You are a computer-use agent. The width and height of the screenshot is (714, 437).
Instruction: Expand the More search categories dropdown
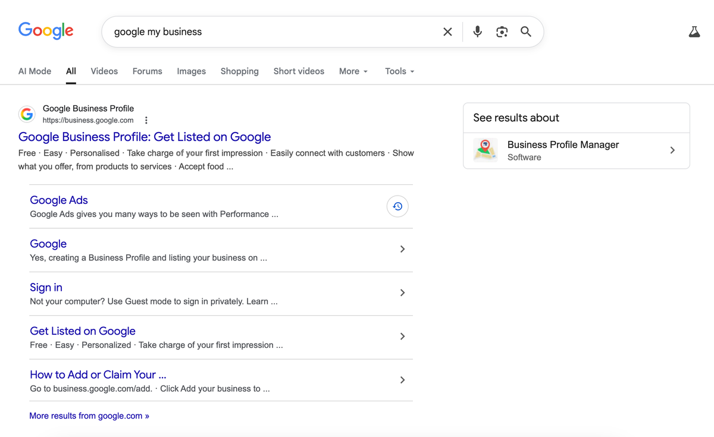click(x=353, y=71)
